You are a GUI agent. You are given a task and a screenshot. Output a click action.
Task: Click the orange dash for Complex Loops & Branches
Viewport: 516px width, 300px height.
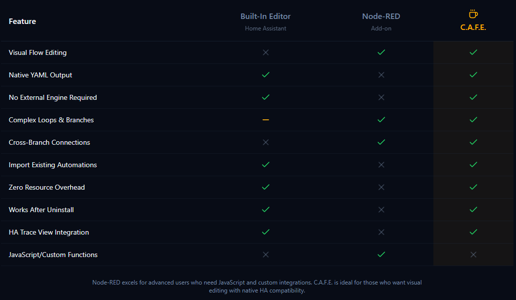266,120
